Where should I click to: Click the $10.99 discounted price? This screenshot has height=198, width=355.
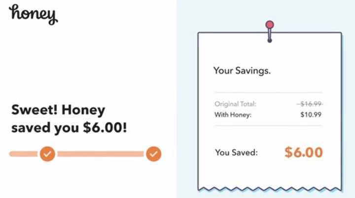[311, 115]
